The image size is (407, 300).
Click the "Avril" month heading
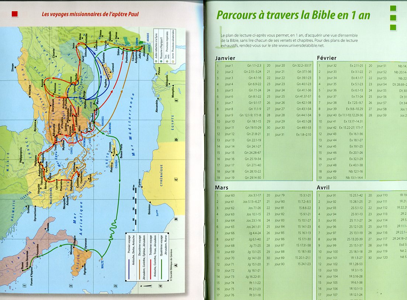click(x=323, y=187)
